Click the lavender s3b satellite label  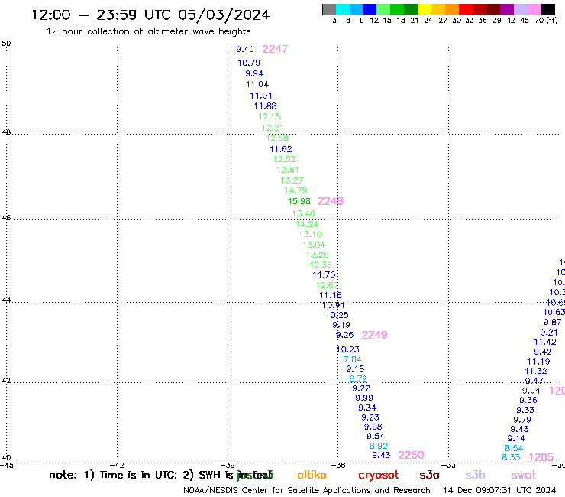[475, 475]
